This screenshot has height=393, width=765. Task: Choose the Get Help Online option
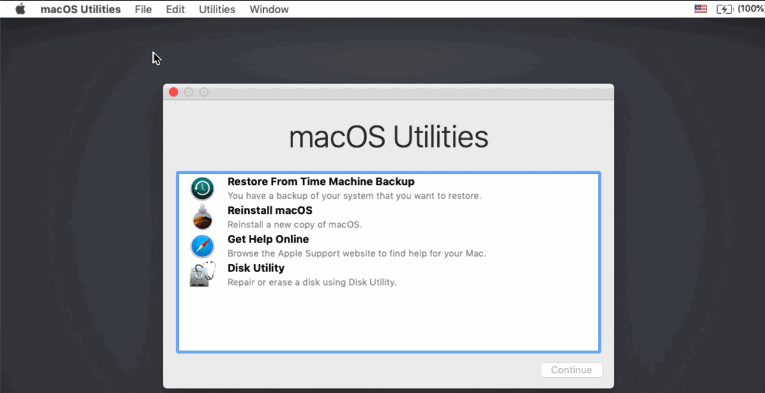268,239
